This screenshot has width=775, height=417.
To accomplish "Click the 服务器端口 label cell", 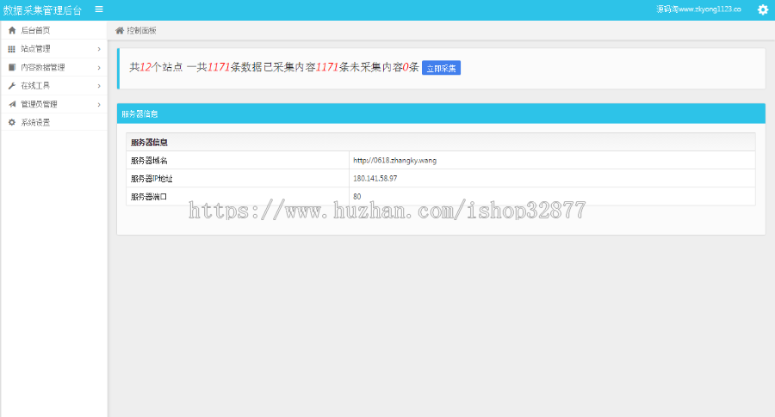I will (x=238, y=196).
